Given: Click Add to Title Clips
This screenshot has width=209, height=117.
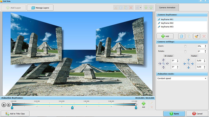Looking at the screenshot, I should point(15,114).
